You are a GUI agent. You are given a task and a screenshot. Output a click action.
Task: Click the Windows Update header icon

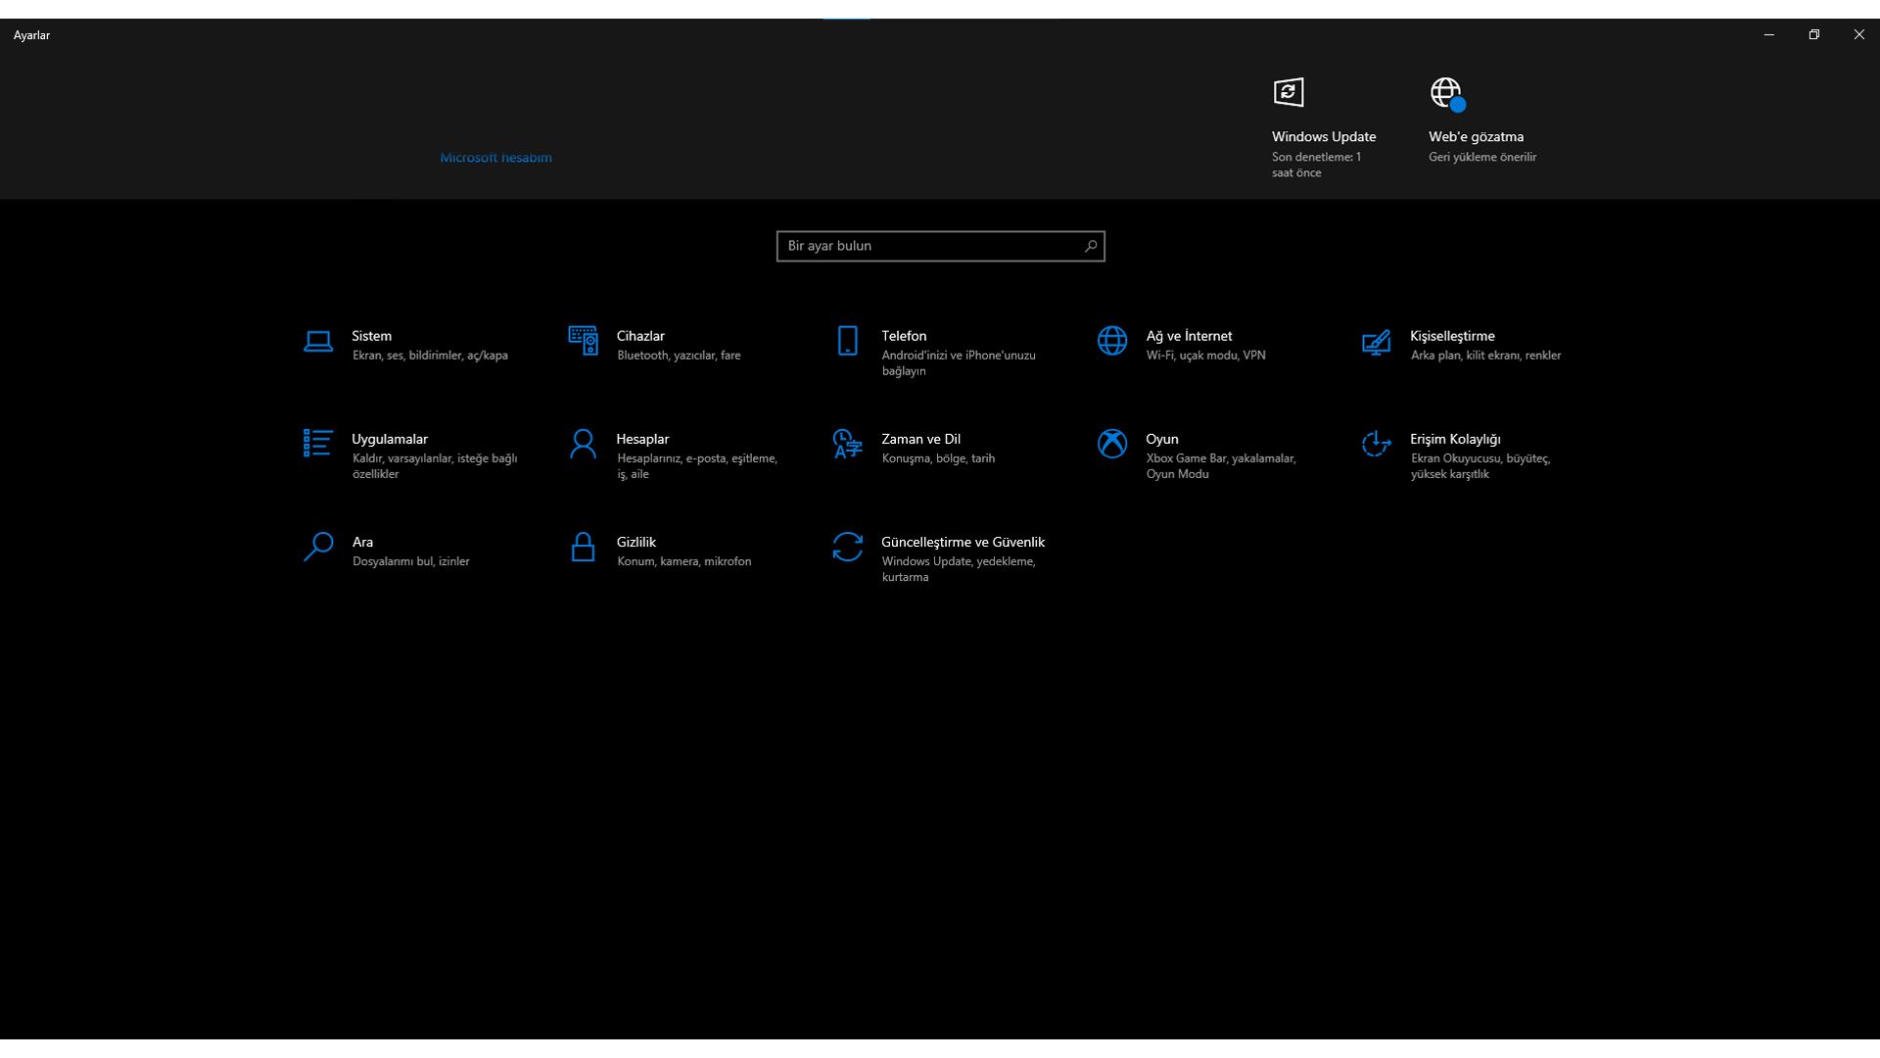1289,93
